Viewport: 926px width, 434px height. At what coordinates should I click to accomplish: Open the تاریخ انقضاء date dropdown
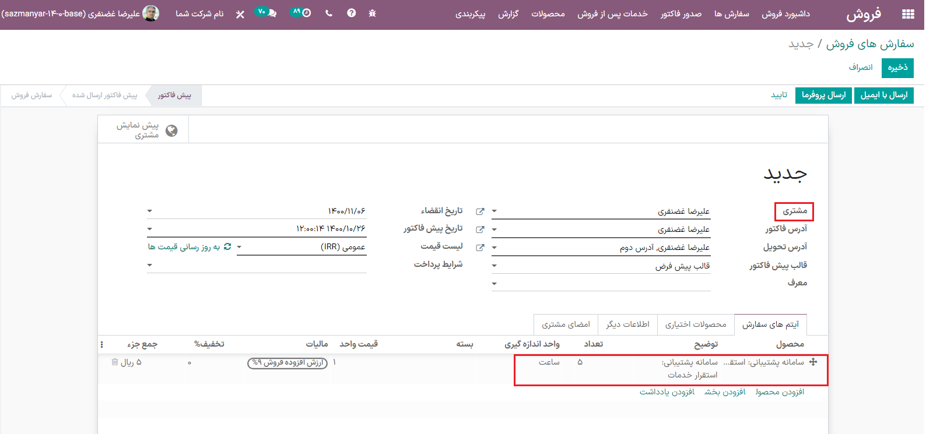[150, 211]
